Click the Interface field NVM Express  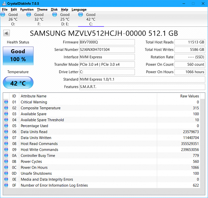pos(107,57)
